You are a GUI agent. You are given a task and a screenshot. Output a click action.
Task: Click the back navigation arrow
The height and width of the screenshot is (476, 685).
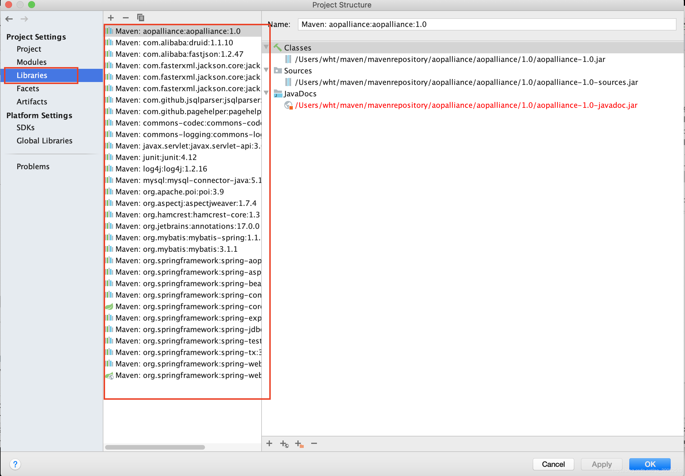coord(9,19)
